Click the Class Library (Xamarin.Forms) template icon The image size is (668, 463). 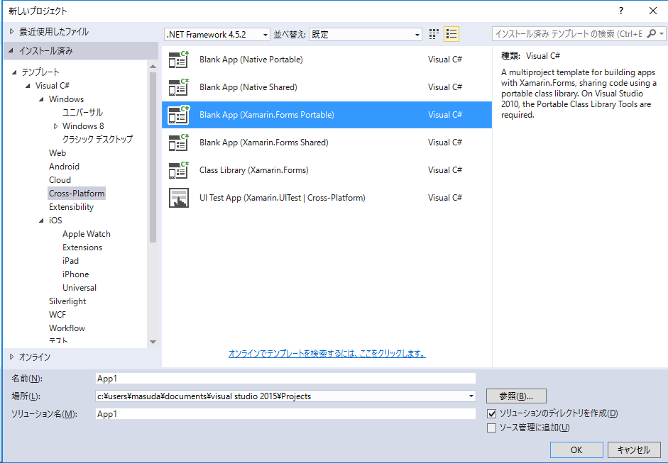[x=178, y=170]
